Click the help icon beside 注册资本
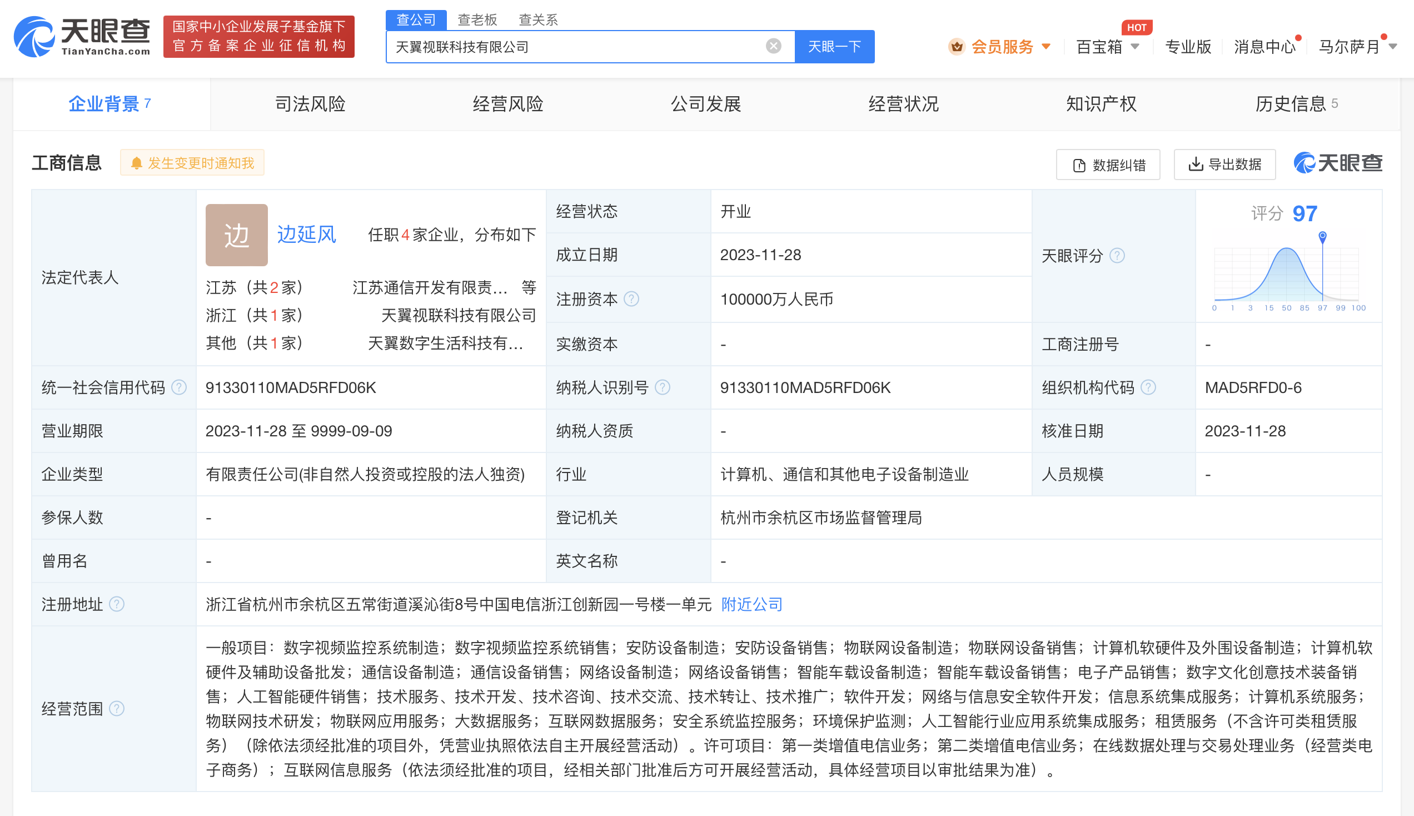The height and width of the screenshot is (816, 1414). click(631, 299)
